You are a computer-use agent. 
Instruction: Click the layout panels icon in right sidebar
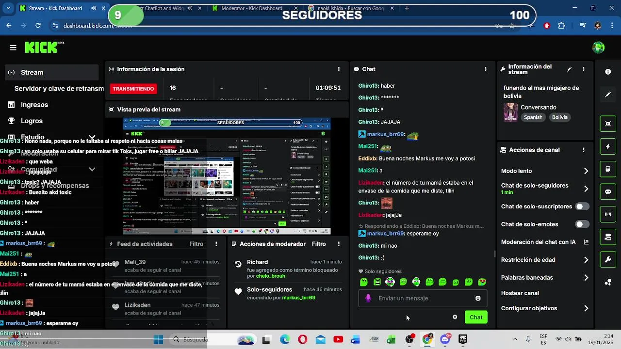coord(608,237)
